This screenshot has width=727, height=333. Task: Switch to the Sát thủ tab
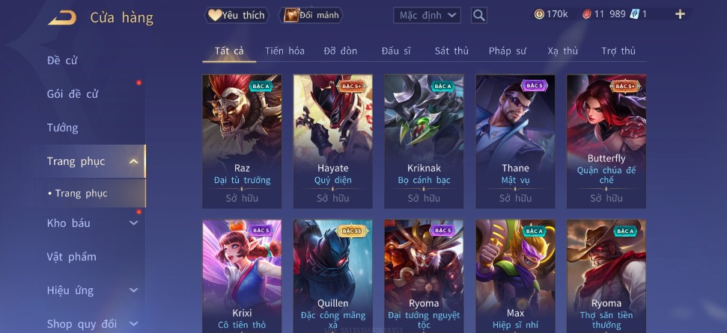coord(451,52)
